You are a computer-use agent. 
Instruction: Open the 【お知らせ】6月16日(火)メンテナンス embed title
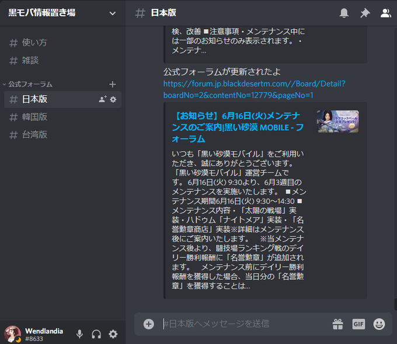tap(238, 127)
